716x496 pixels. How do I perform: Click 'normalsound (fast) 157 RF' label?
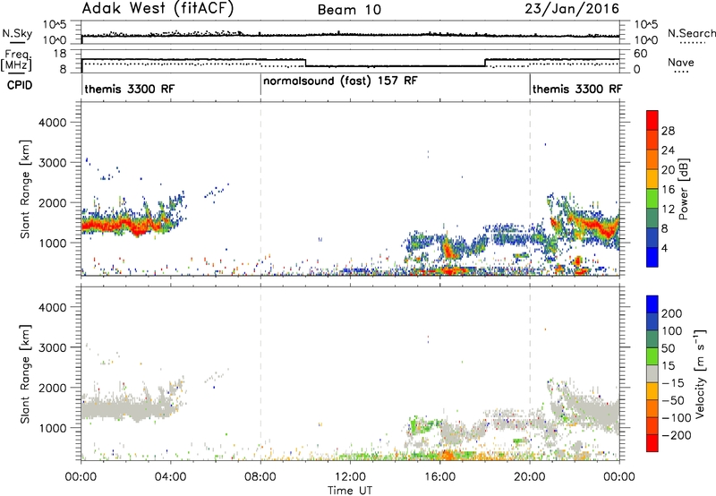(340, 81)
